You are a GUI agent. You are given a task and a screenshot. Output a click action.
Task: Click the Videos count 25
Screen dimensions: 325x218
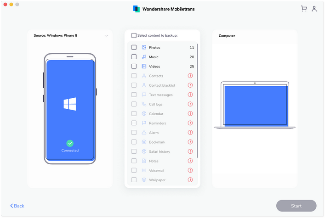click(192, 66)
